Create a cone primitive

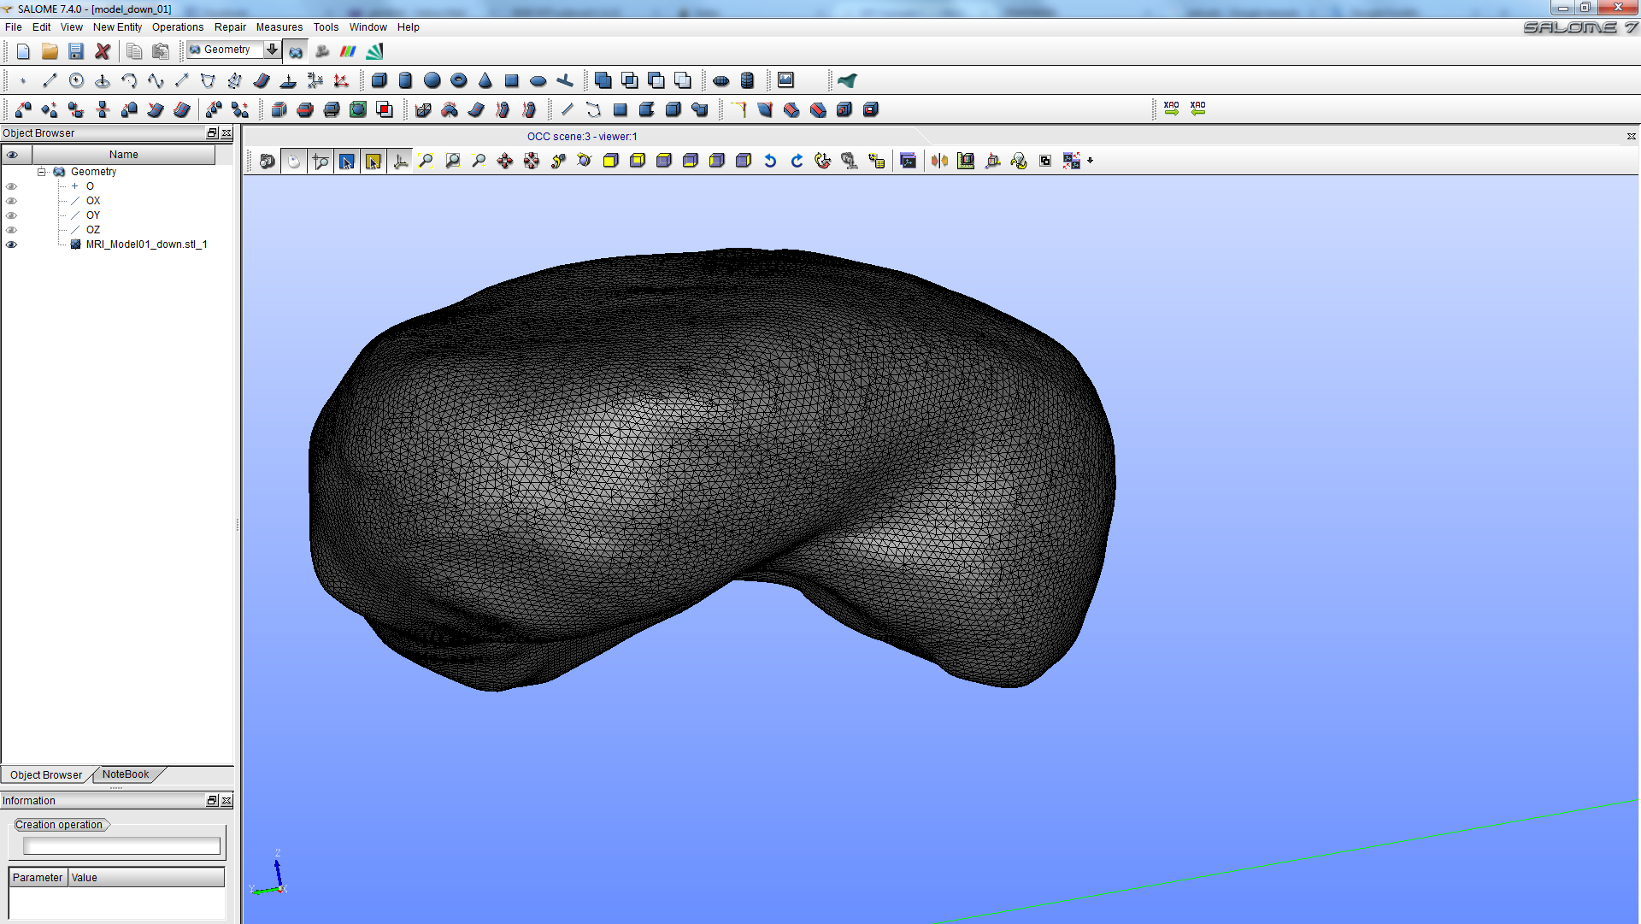(485, 80)
